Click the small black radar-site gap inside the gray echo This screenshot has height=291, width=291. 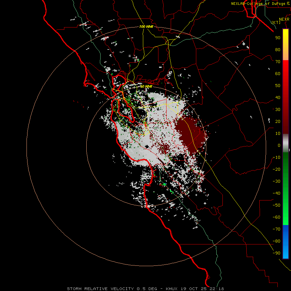[x=147, y=147]
